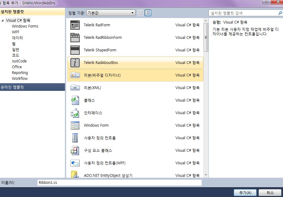Click the Telerik RadForm name text
The height and width of the screenshot is (197, 283).
click(x=97, y=25)
